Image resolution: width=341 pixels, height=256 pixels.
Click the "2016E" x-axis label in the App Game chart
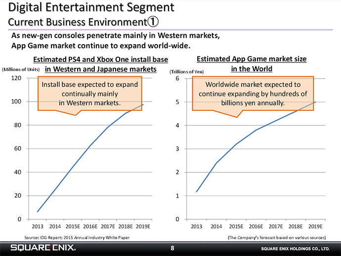pyautogui.click(x=256, y=227)
